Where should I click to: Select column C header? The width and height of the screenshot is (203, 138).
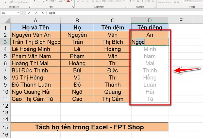pos(112,21)
